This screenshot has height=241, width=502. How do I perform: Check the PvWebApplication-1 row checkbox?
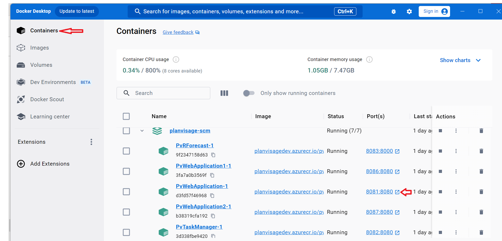point(126,192)
